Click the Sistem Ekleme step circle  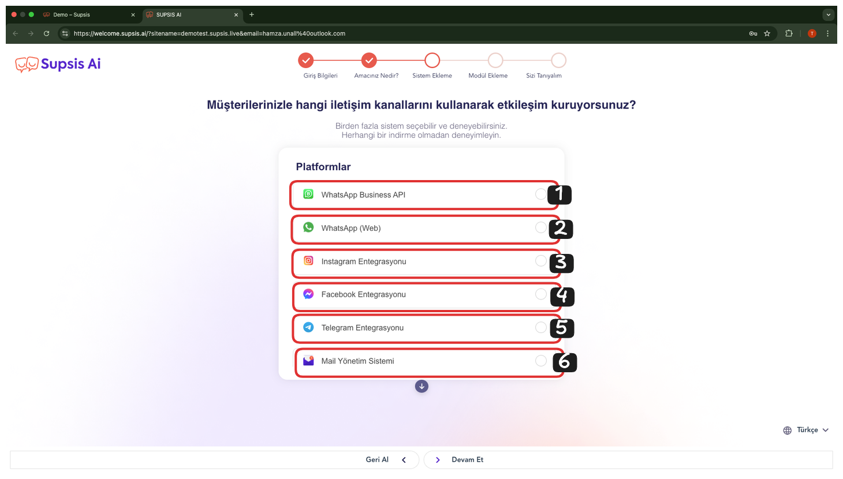(x=432, y=60)
